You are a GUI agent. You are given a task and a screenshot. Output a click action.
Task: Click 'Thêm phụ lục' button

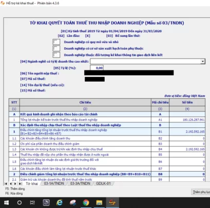pyautogui.click(x=201, y=192)
